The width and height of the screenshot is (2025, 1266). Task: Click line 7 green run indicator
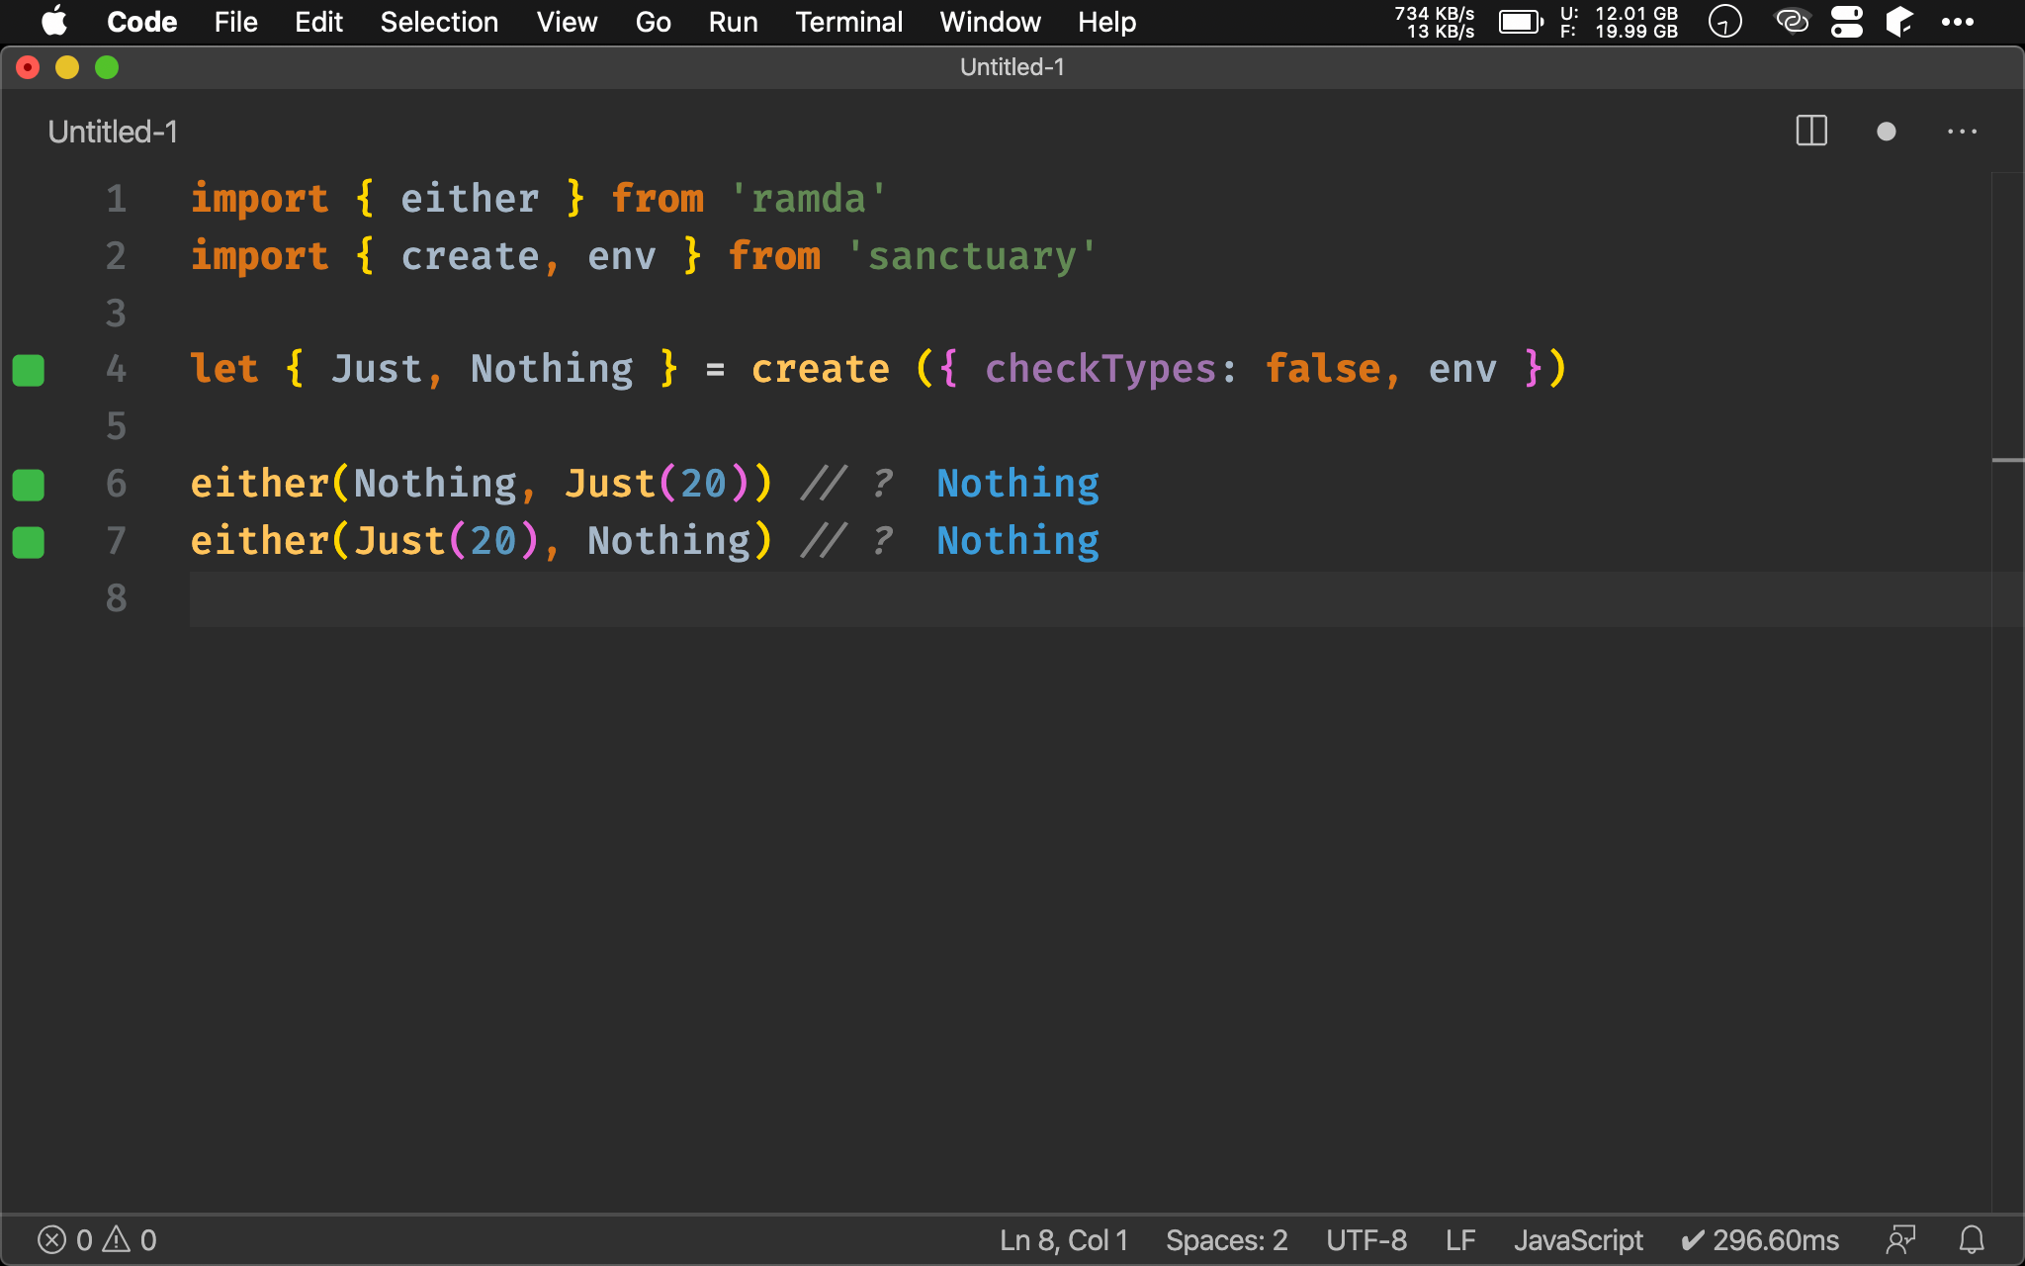(29, 540)
